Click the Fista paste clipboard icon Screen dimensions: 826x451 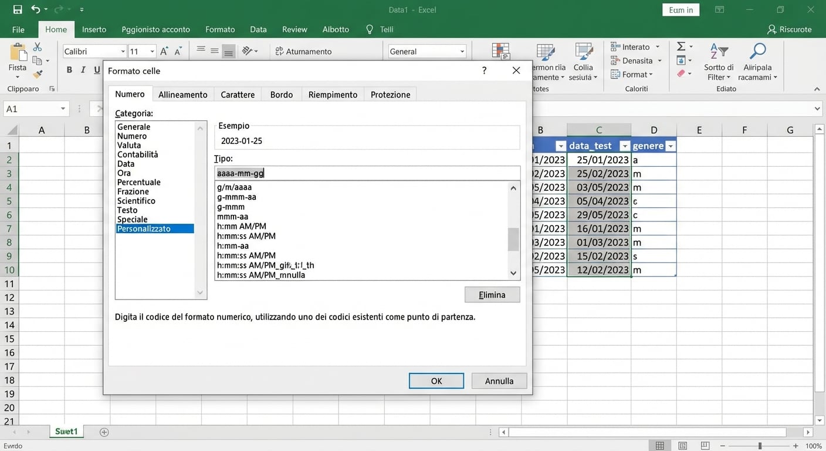(18, 53)
